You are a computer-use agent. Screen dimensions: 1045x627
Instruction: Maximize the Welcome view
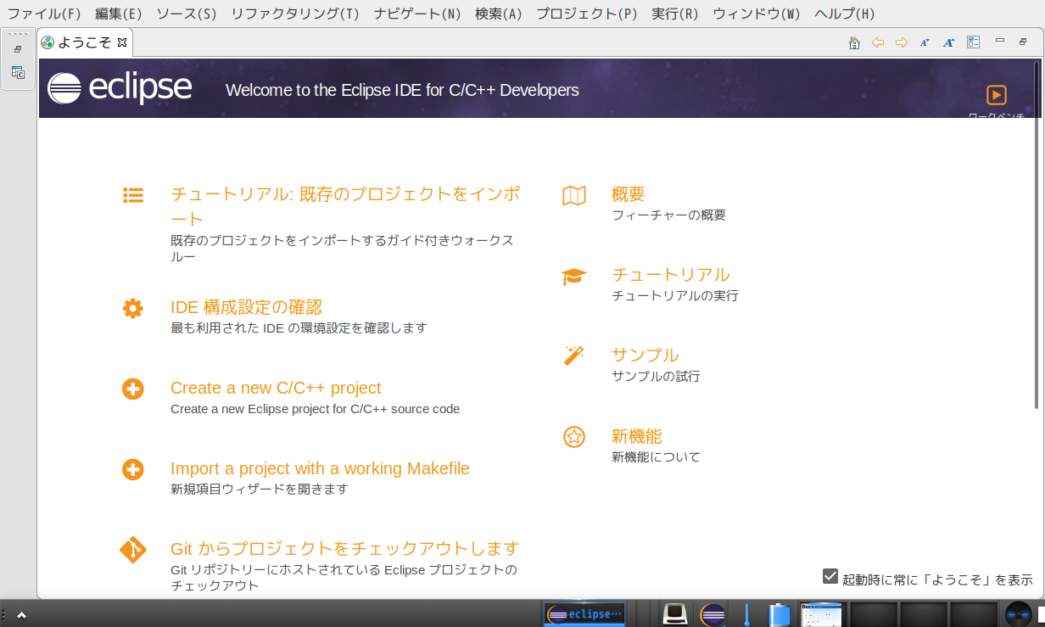(x=1023, y=42)
